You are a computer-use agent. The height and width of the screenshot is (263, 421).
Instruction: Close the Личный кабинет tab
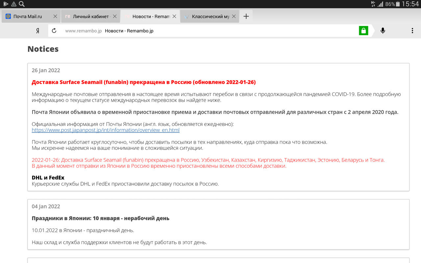(x=114, y=16)
